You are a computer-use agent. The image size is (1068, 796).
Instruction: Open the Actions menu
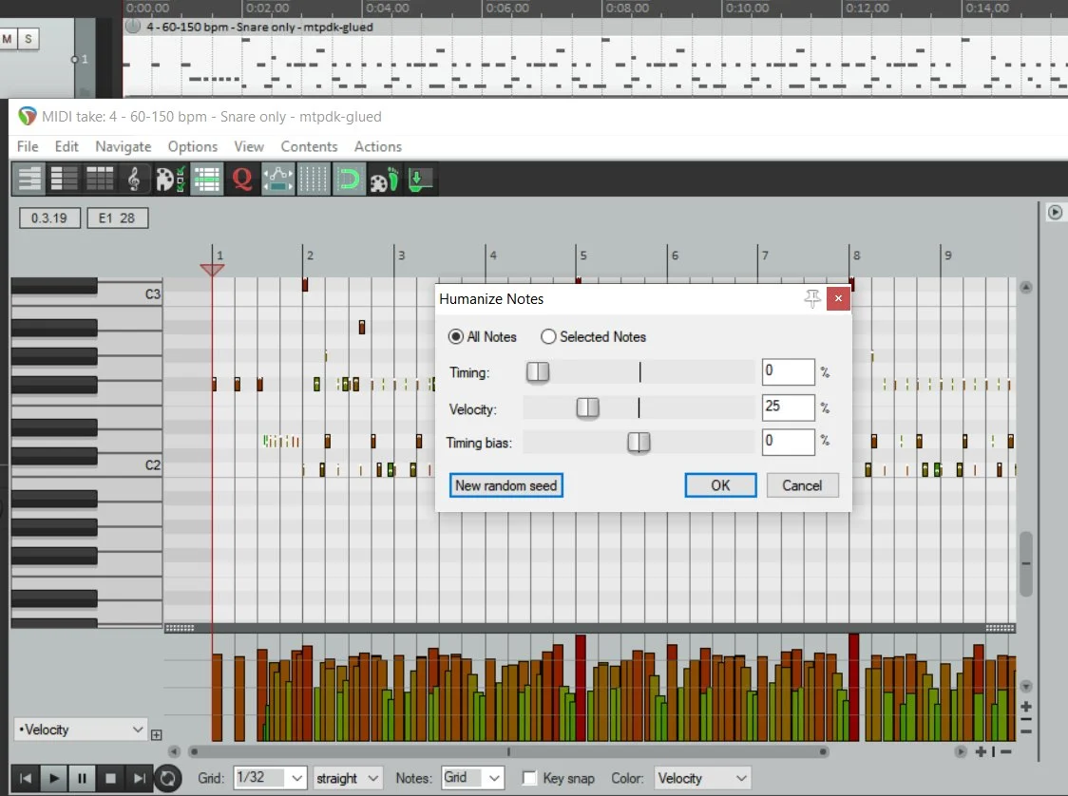click(378, 146)
